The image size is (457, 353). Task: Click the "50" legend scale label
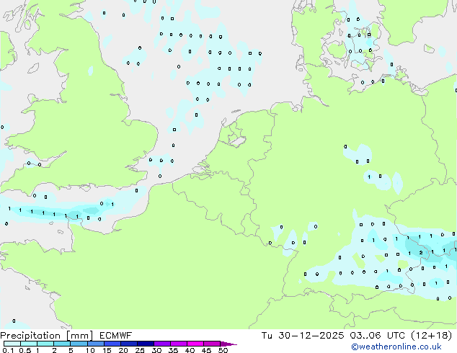pos(223,350)
